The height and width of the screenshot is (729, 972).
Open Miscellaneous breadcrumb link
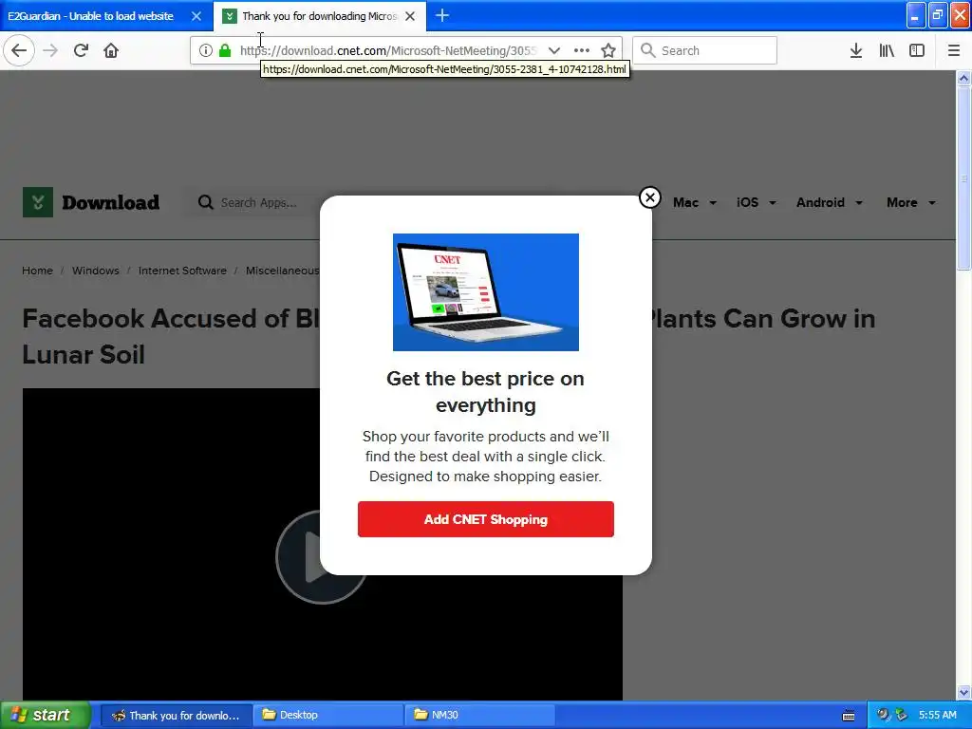tap(283, 271)
